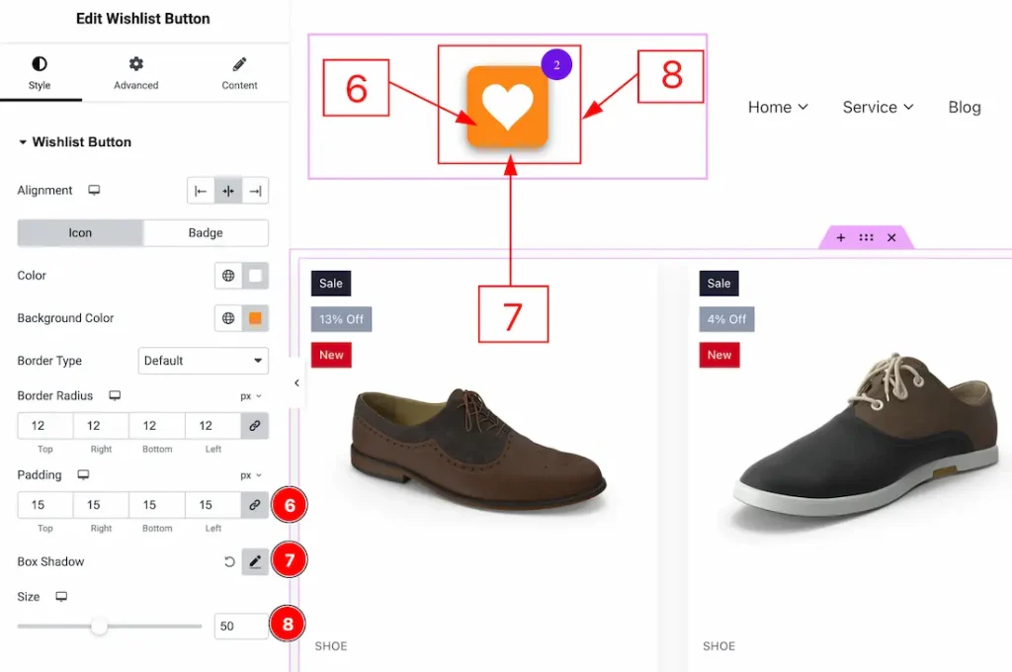
Task: Edit Border Radius Right value
Action: point(101,426)
